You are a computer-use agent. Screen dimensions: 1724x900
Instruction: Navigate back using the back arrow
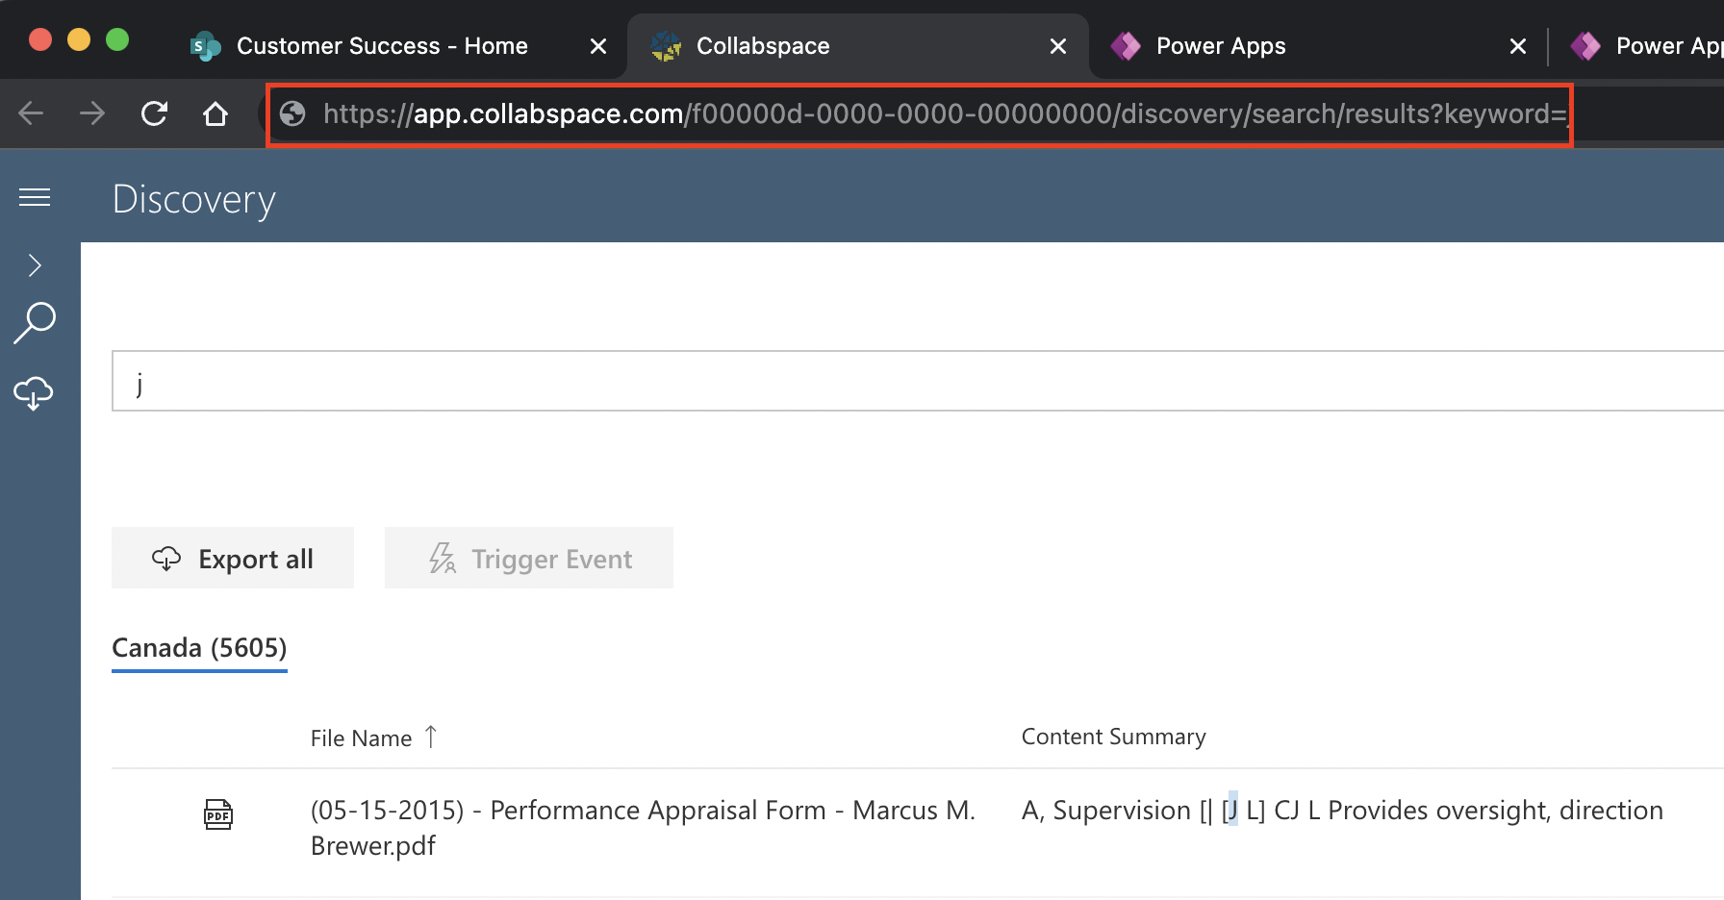(31, 113)
